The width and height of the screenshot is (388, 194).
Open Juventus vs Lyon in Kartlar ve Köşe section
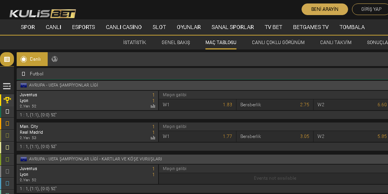click(x=87, y=174)
